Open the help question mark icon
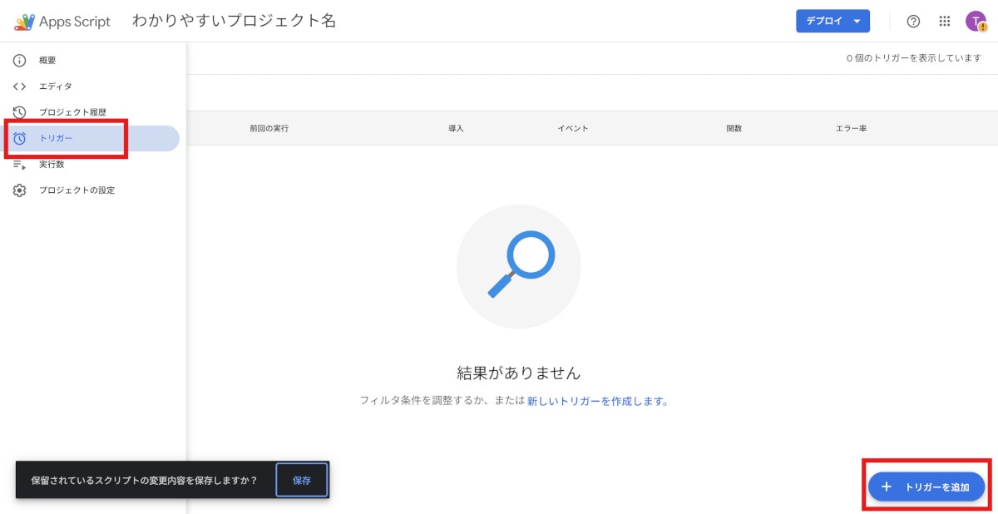The width and height of the screenshot is (998, 514). pos(913,22)
